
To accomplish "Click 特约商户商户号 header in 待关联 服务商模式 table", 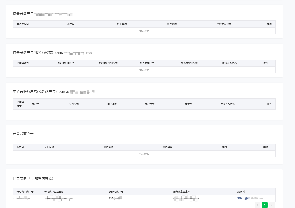I will [66, 63].
